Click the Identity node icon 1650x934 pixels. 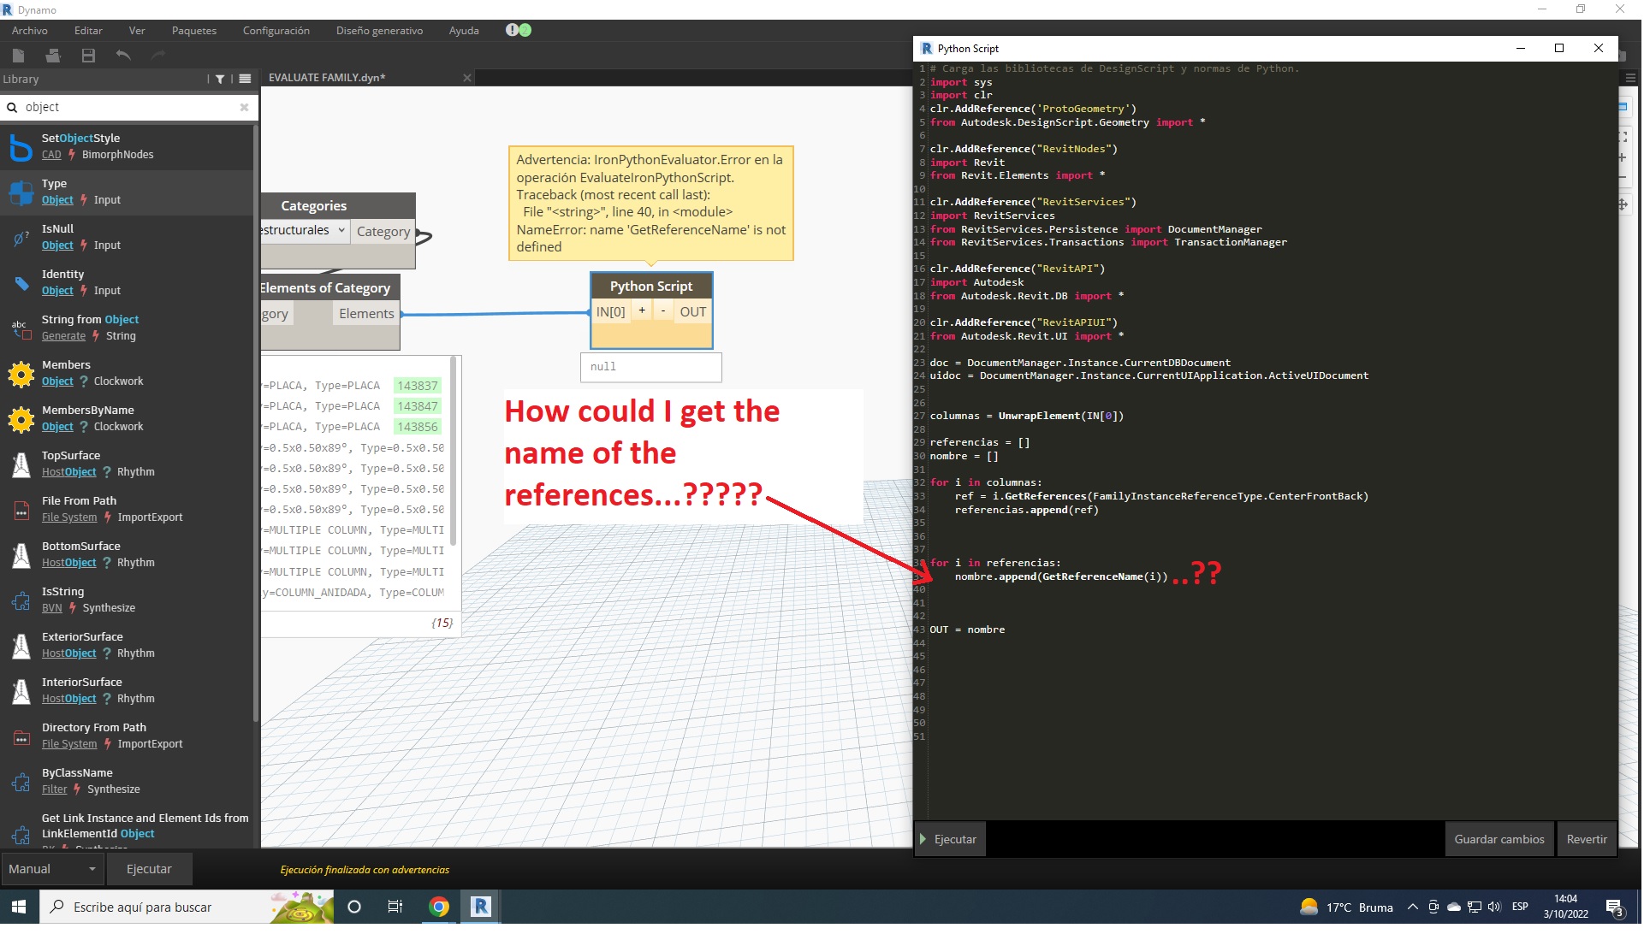point(21,283)
